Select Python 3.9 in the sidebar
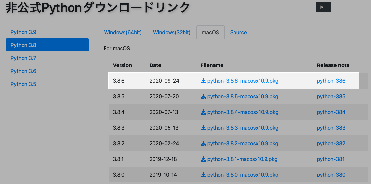Screen dimensions: 371x184 coord(24,32)
